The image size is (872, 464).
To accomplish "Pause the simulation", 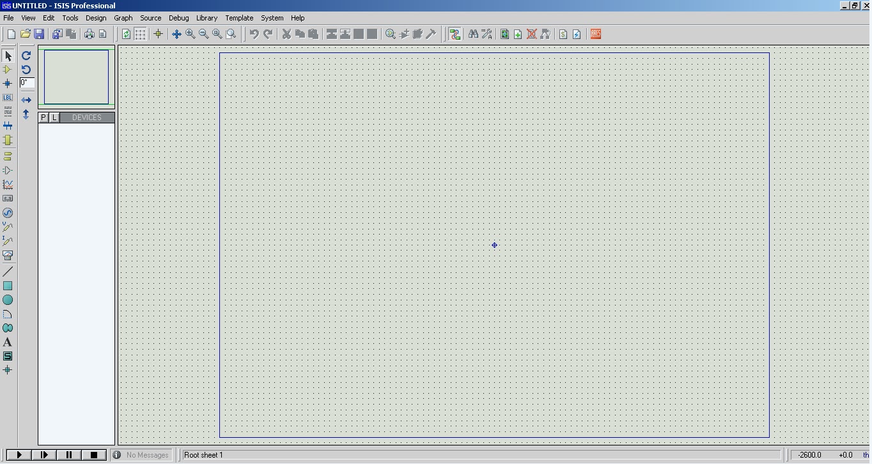I will point(69,455).
